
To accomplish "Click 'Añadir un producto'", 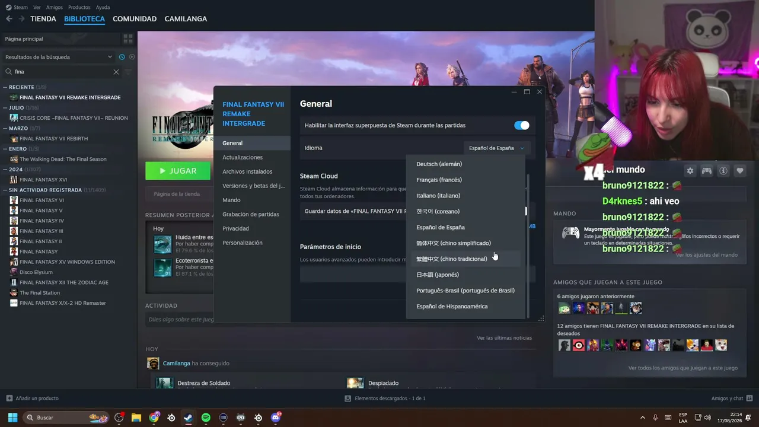I will coord(37,399).
